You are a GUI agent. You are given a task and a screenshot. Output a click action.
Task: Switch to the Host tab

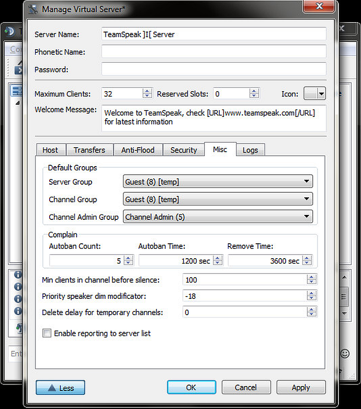tap(51, 150)
